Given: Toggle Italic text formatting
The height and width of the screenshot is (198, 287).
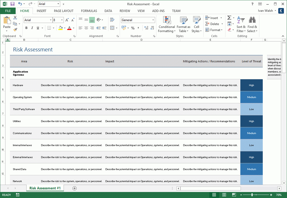Looking at the screenshot, I should pos(32,28).
